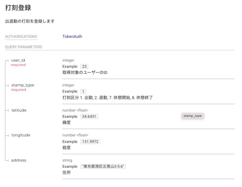The image size is (242, 187).
Task: Click the 打刻区分 stamp type description text
Action: (108, 98)
